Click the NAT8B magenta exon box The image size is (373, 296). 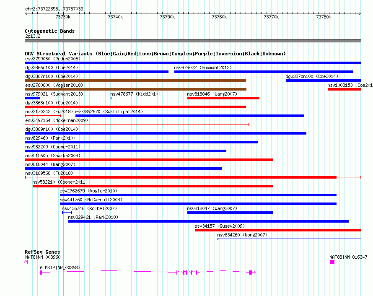pyautogui.click(x=332, y=262)
